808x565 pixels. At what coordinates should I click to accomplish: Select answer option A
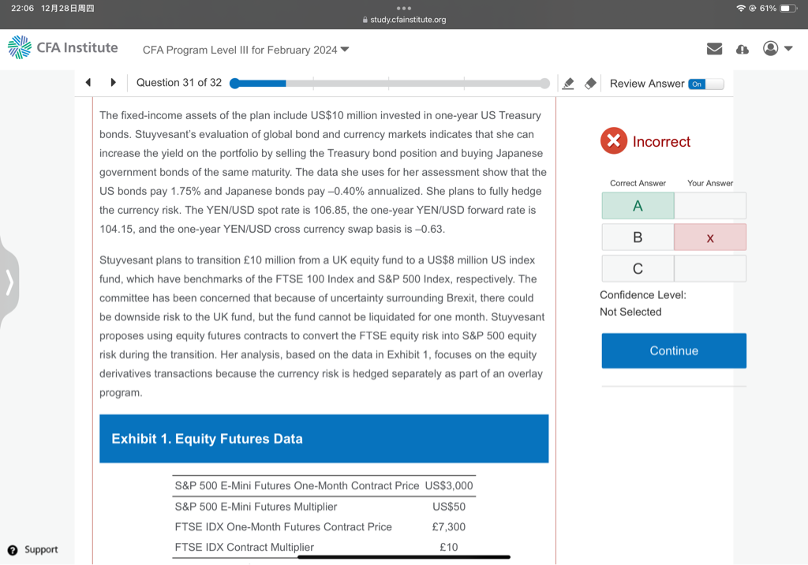[x=638, y=206]
